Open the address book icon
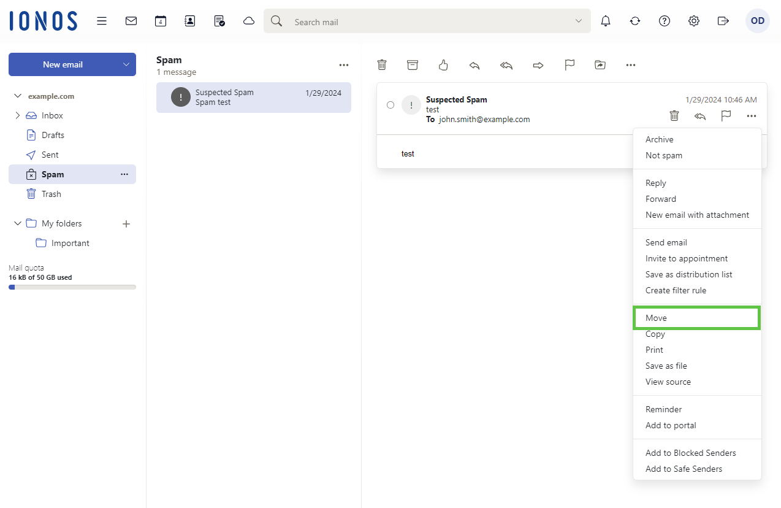The height and width of the screenshot is (508, 781). [190, 21]
